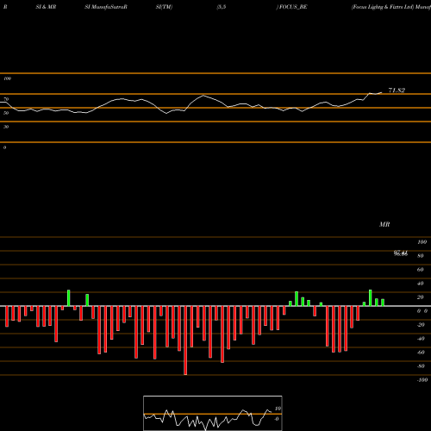
Task: Open the mini oscillator chart at the bottom
Action: click(213, 413)
